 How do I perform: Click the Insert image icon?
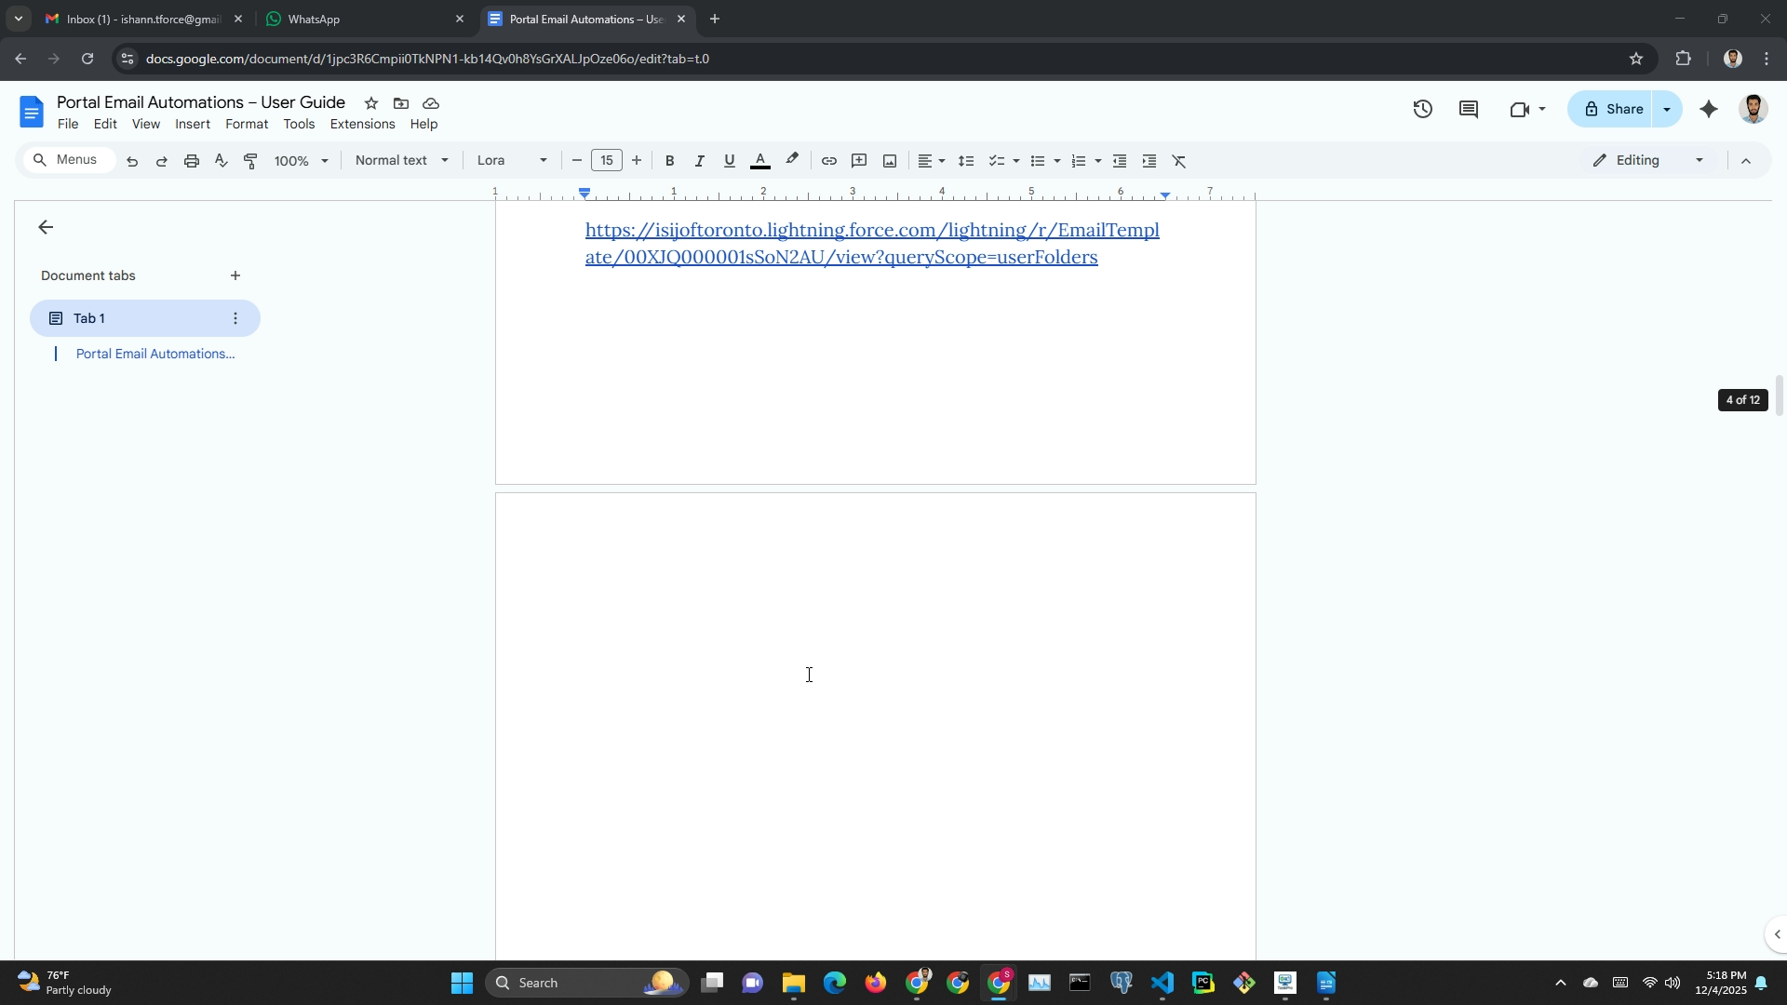890,161
